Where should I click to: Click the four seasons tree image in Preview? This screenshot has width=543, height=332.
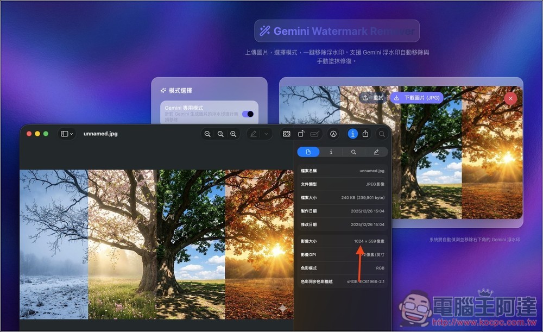(x=156, y=245)
